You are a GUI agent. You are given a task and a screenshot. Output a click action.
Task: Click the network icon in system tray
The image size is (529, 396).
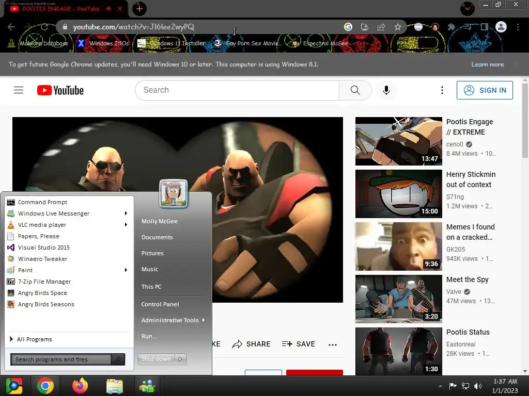(465, 386)
